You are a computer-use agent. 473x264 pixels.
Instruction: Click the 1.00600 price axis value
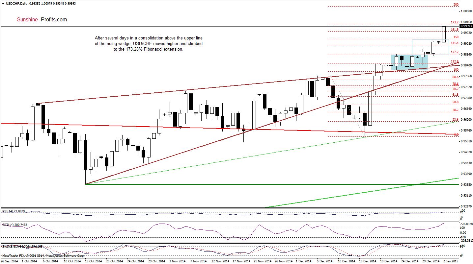click(x=466, y=11)
